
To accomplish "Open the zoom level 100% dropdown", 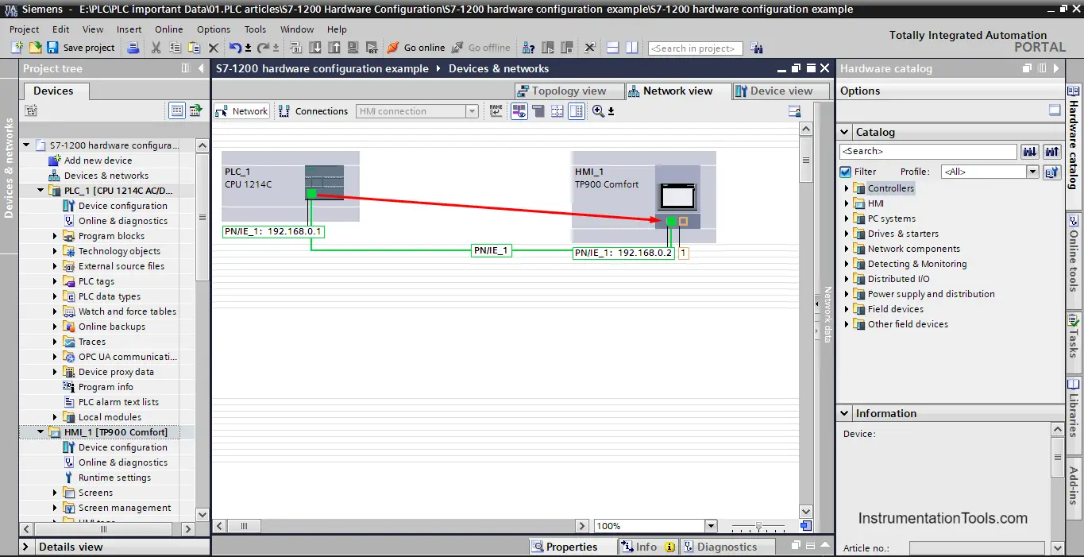I will click(711, 526).
